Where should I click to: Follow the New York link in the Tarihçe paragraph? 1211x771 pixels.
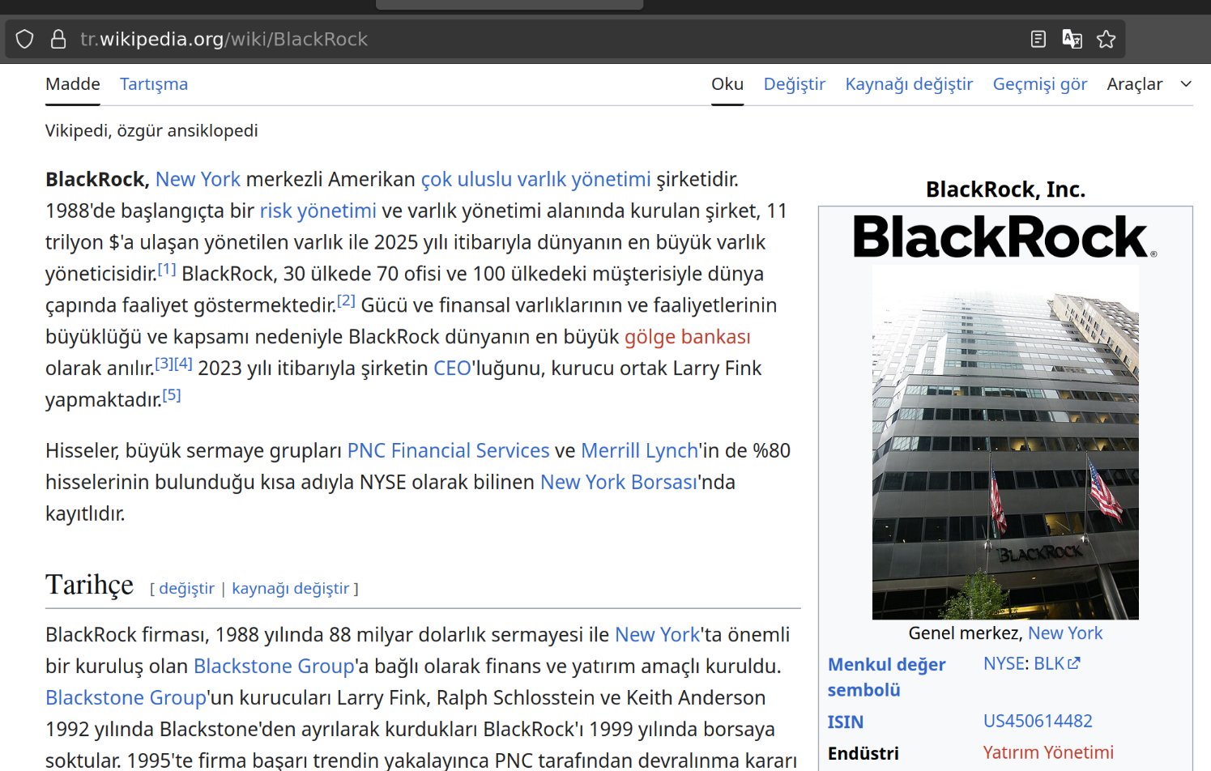(x=657, y=635)
